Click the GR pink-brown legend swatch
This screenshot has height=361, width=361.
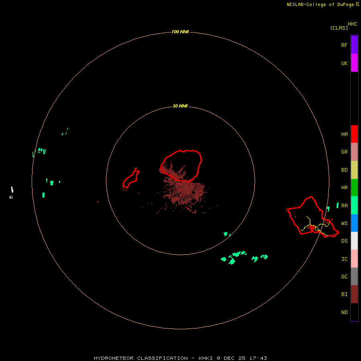[354, 152]
